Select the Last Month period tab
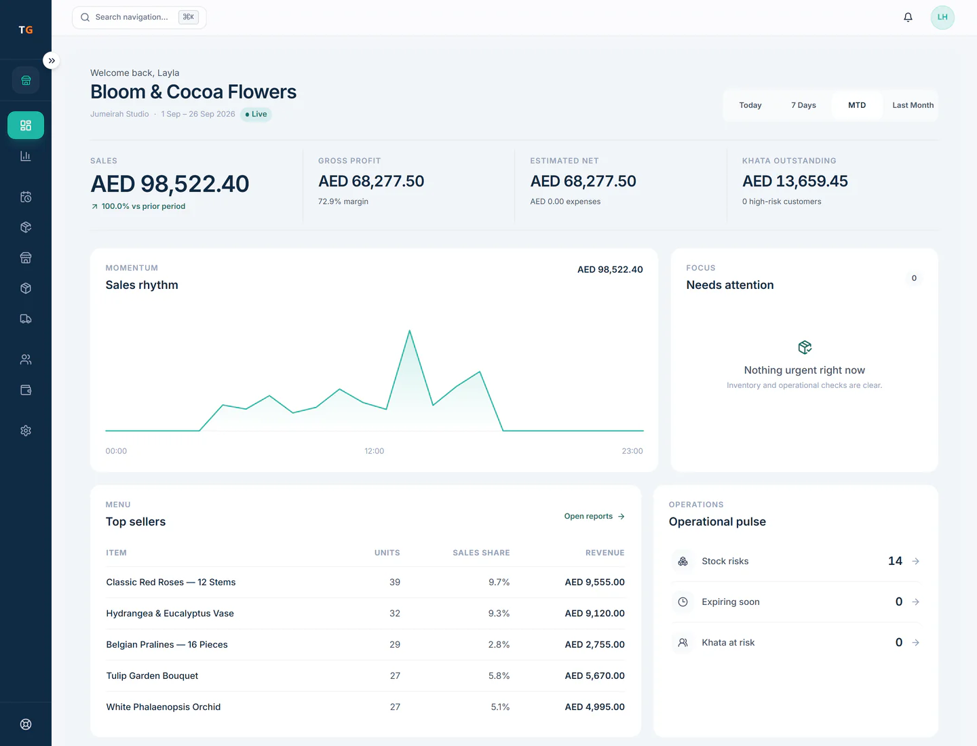This screenshot has height=746, width=977. point(913,105)
